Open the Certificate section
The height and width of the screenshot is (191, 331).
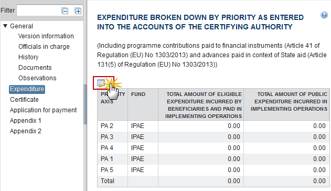(24, 100)
